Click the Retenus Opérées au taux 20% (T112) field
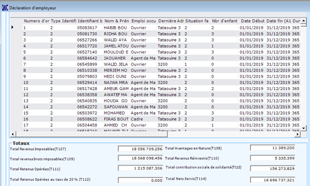This screenshot has height=186, width=310. click(x=140, y=180)
